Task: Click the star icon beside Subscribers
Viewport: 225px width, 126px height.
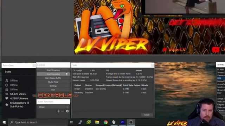Action: [x=7, y=105]
